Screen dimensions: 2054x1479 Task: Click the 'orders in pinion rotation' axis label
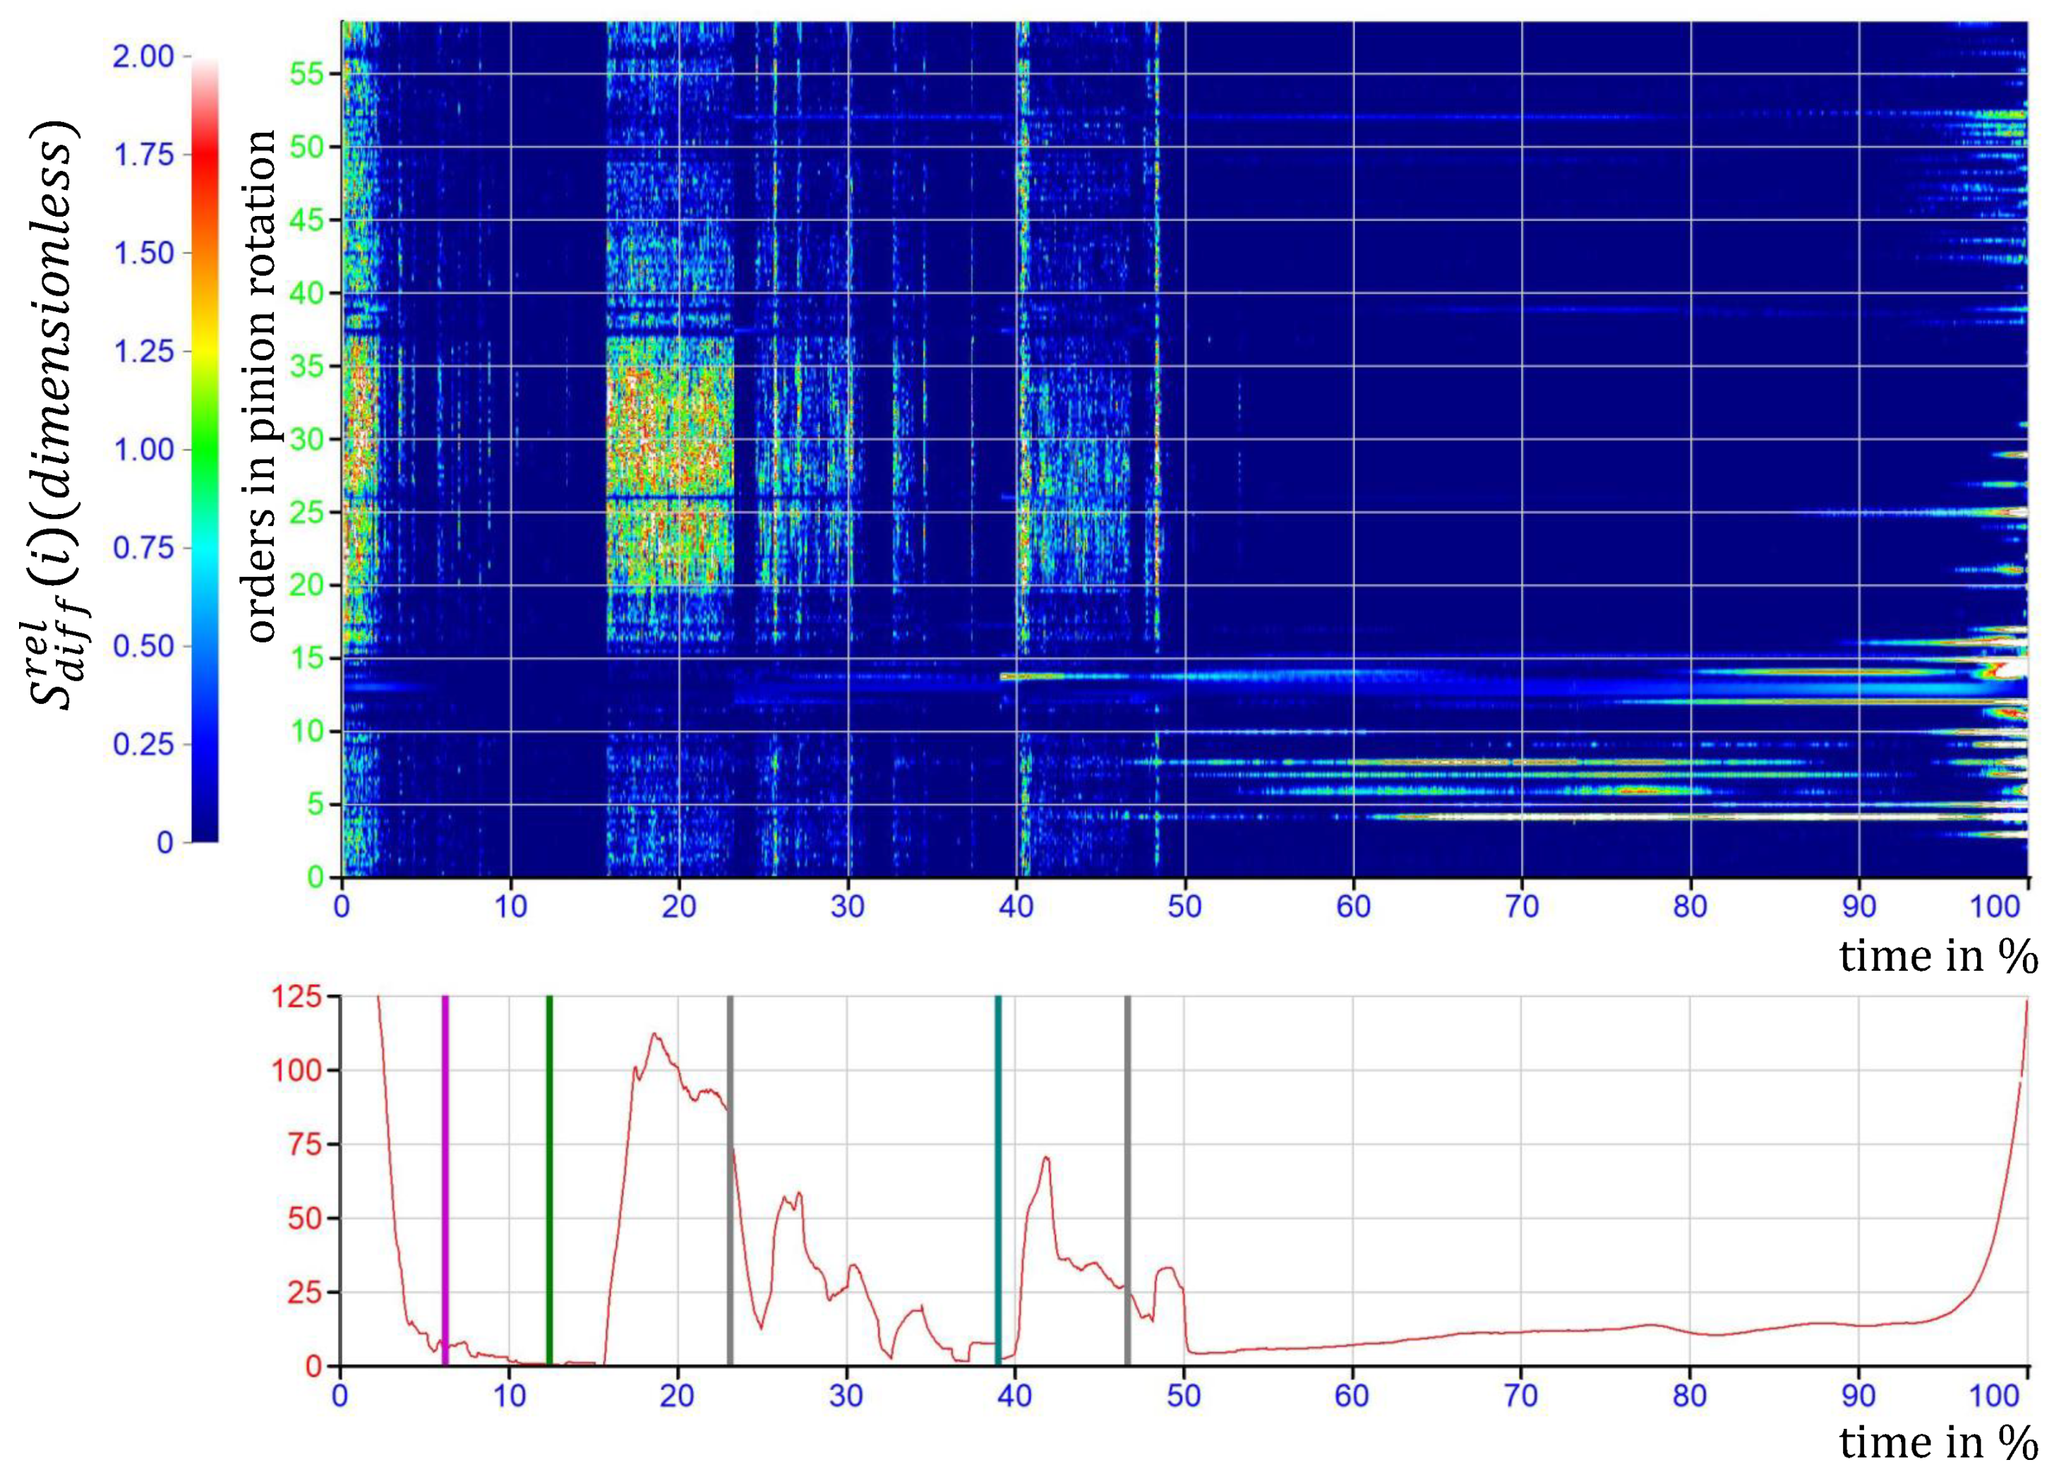coord(261,387)
